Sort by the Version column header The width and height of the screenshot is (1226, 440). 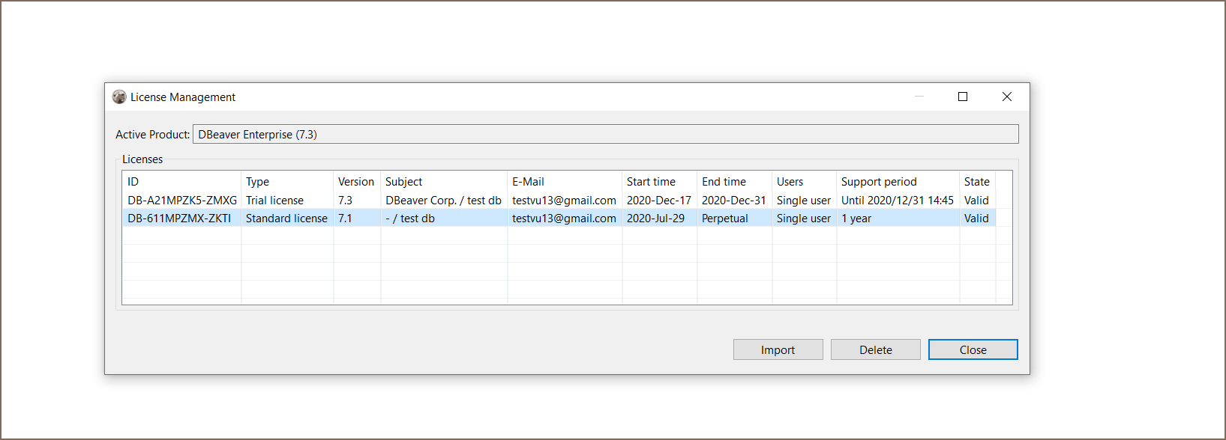pyautogui.click(x=355, y=182)
